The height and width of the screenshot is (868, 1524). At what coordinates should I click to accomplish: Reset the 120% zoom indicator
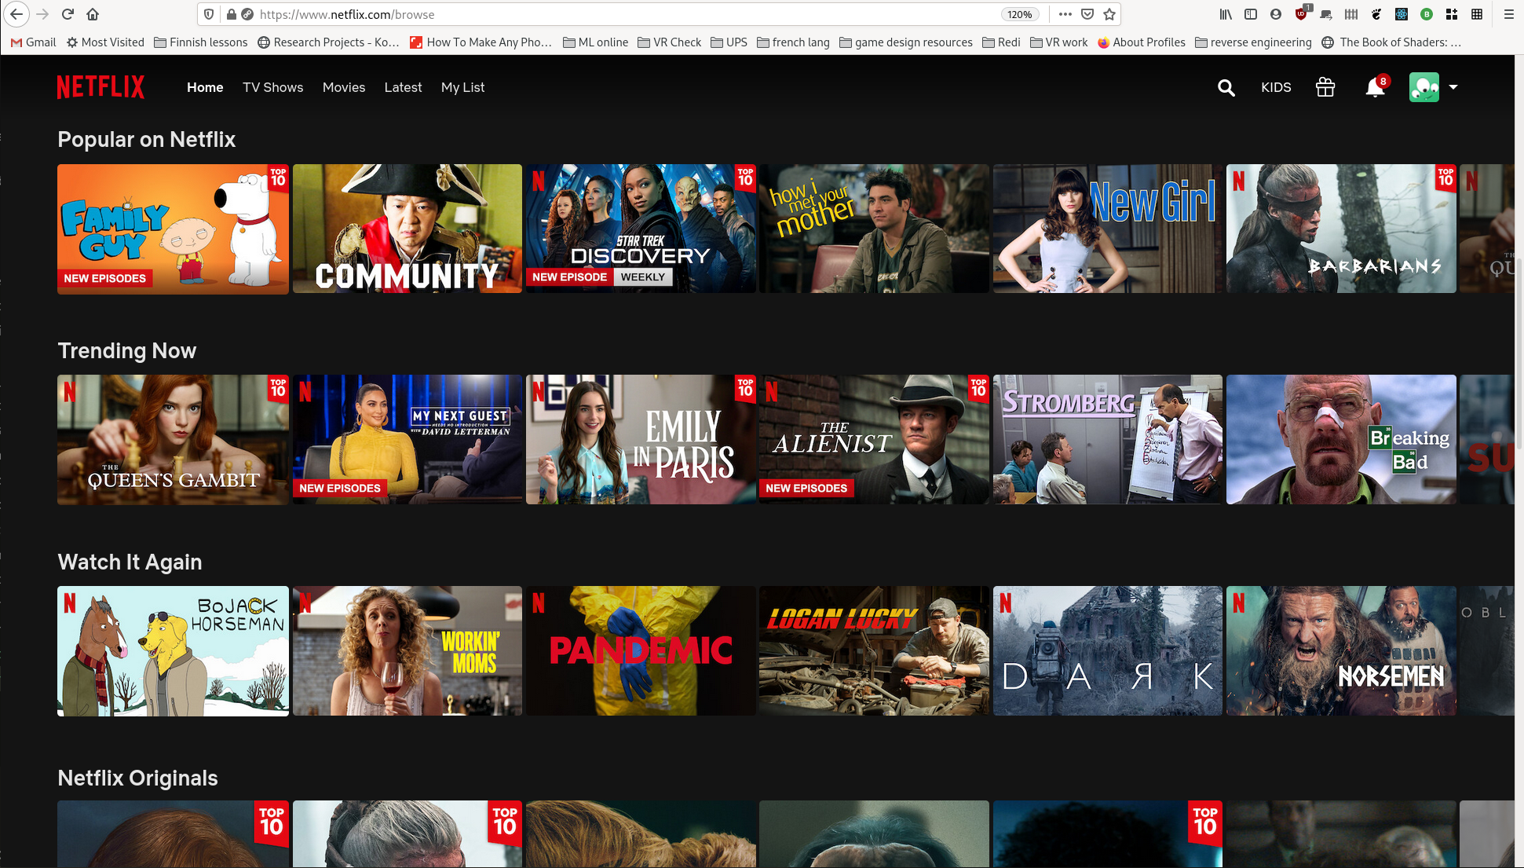pos(1020,14)
